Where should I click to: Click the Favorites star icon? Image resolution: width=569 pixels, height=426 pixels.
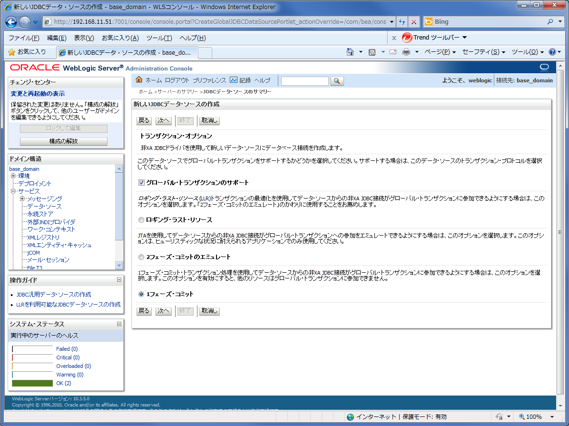[x=11, y=52]
